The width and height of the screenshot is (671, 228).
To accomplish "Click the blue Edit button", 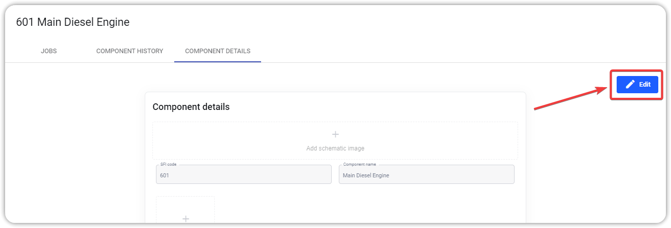I will (x=637, y=85).
